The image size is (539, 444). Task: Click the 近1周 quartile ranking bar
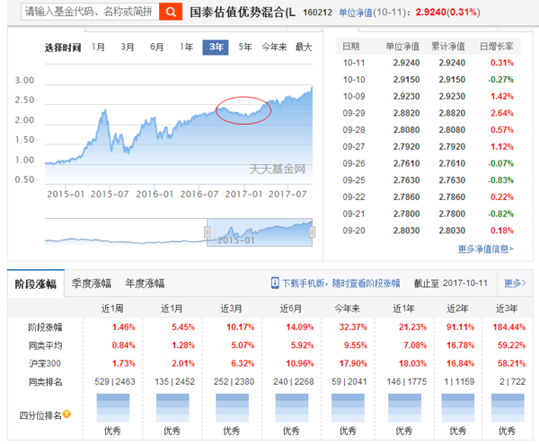[113, 408]
